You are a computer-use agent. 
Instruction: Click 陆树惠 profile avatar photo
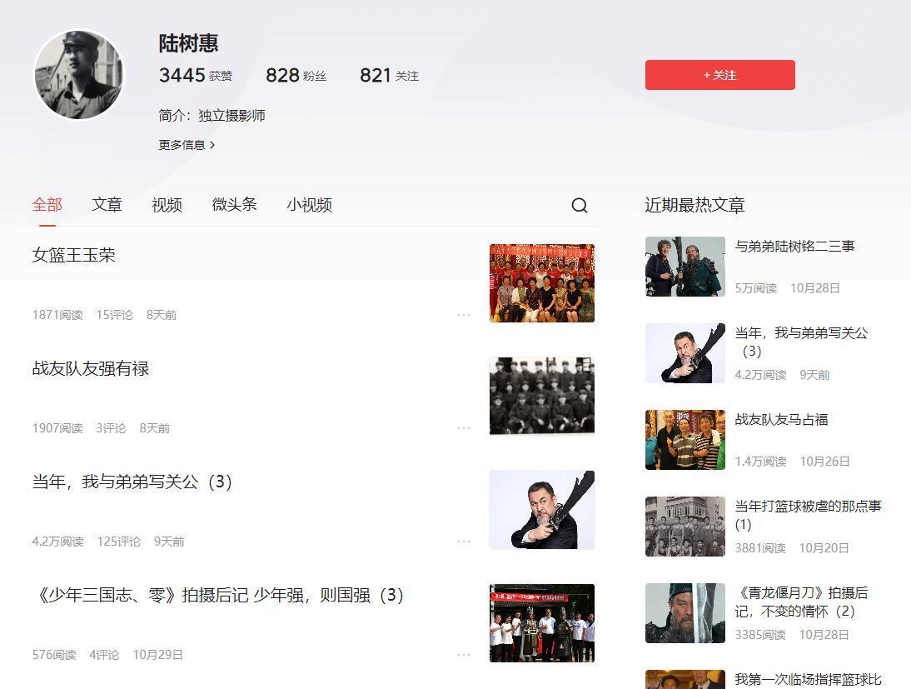point(79,75)
